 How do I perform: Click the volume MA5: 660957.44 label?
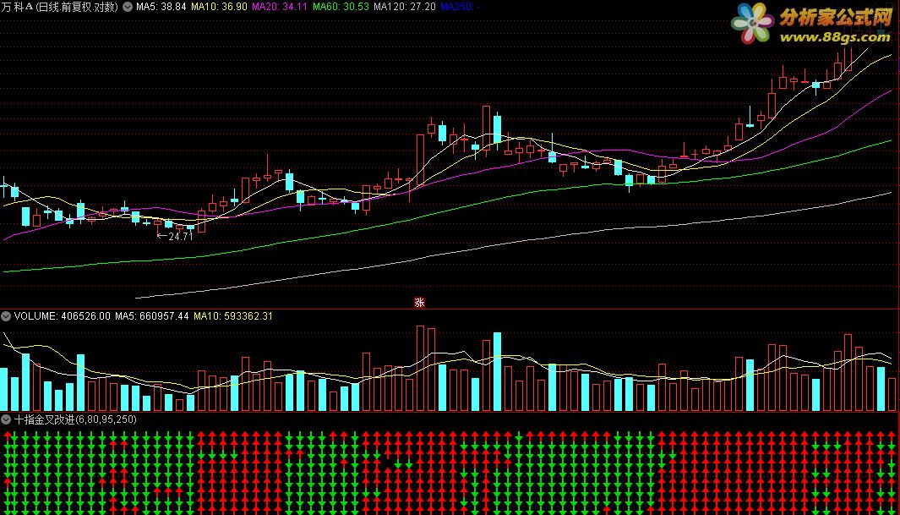coord(151,316)
